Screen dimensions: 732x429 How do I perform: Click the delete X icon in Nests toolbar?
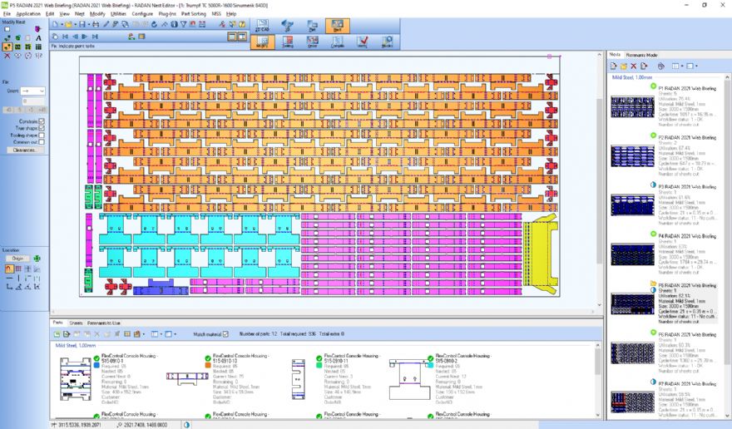pos(634,67)
